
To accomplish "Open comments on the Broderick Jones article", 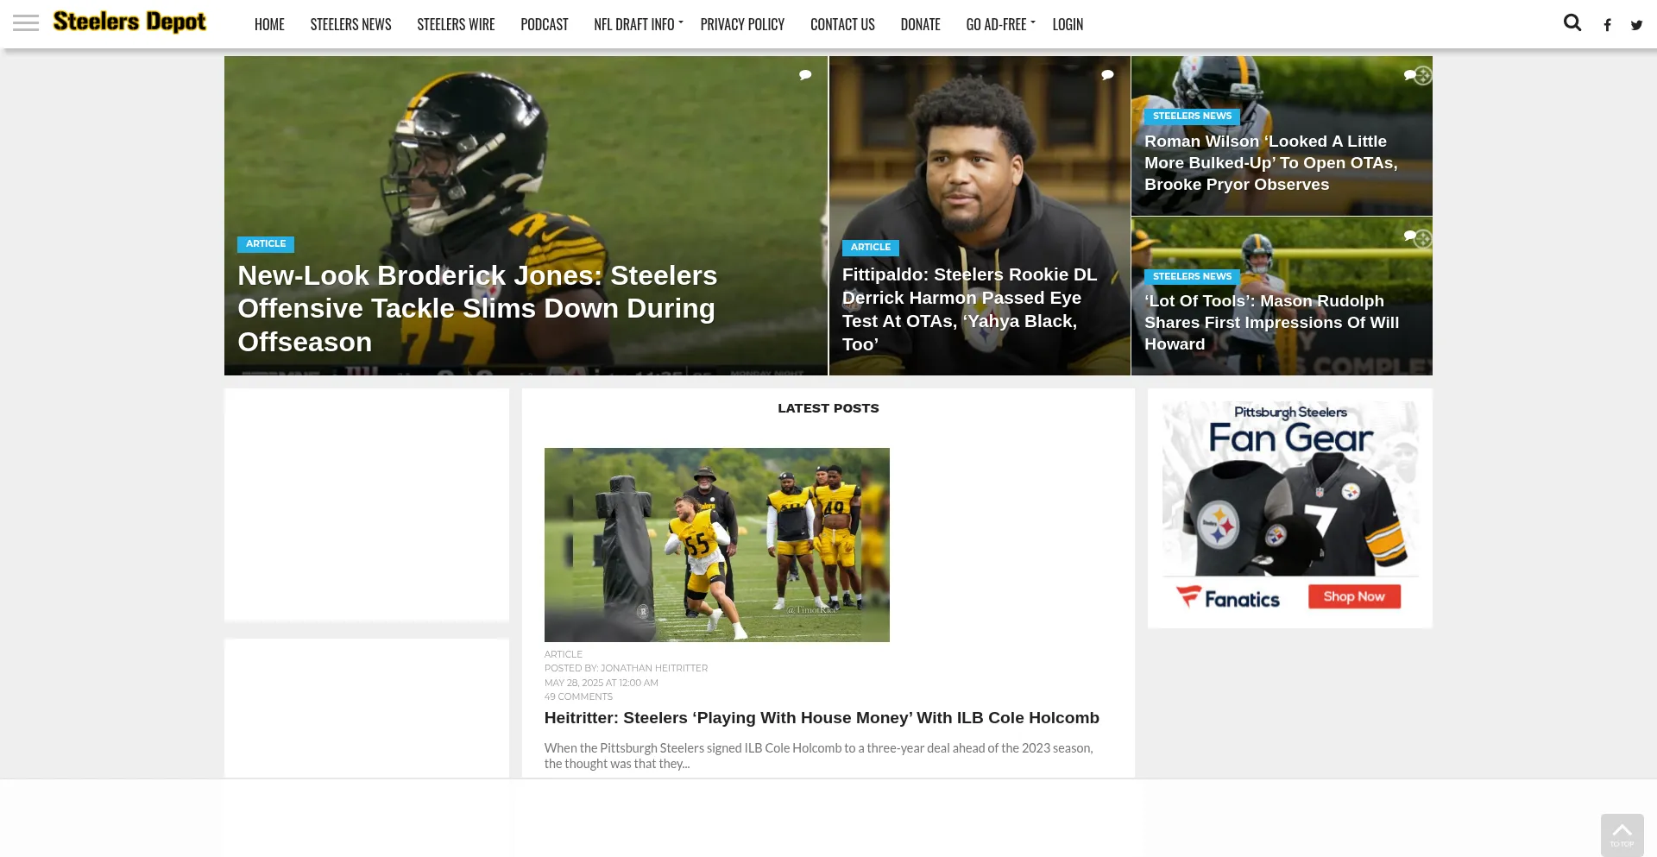I will [804, 75].
